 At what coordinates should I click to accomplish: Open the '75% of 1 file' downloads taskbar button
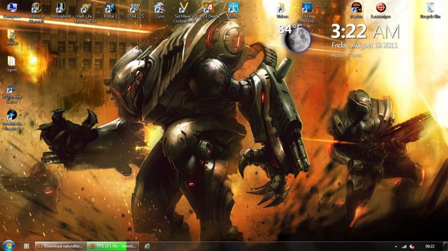[113, 246]
